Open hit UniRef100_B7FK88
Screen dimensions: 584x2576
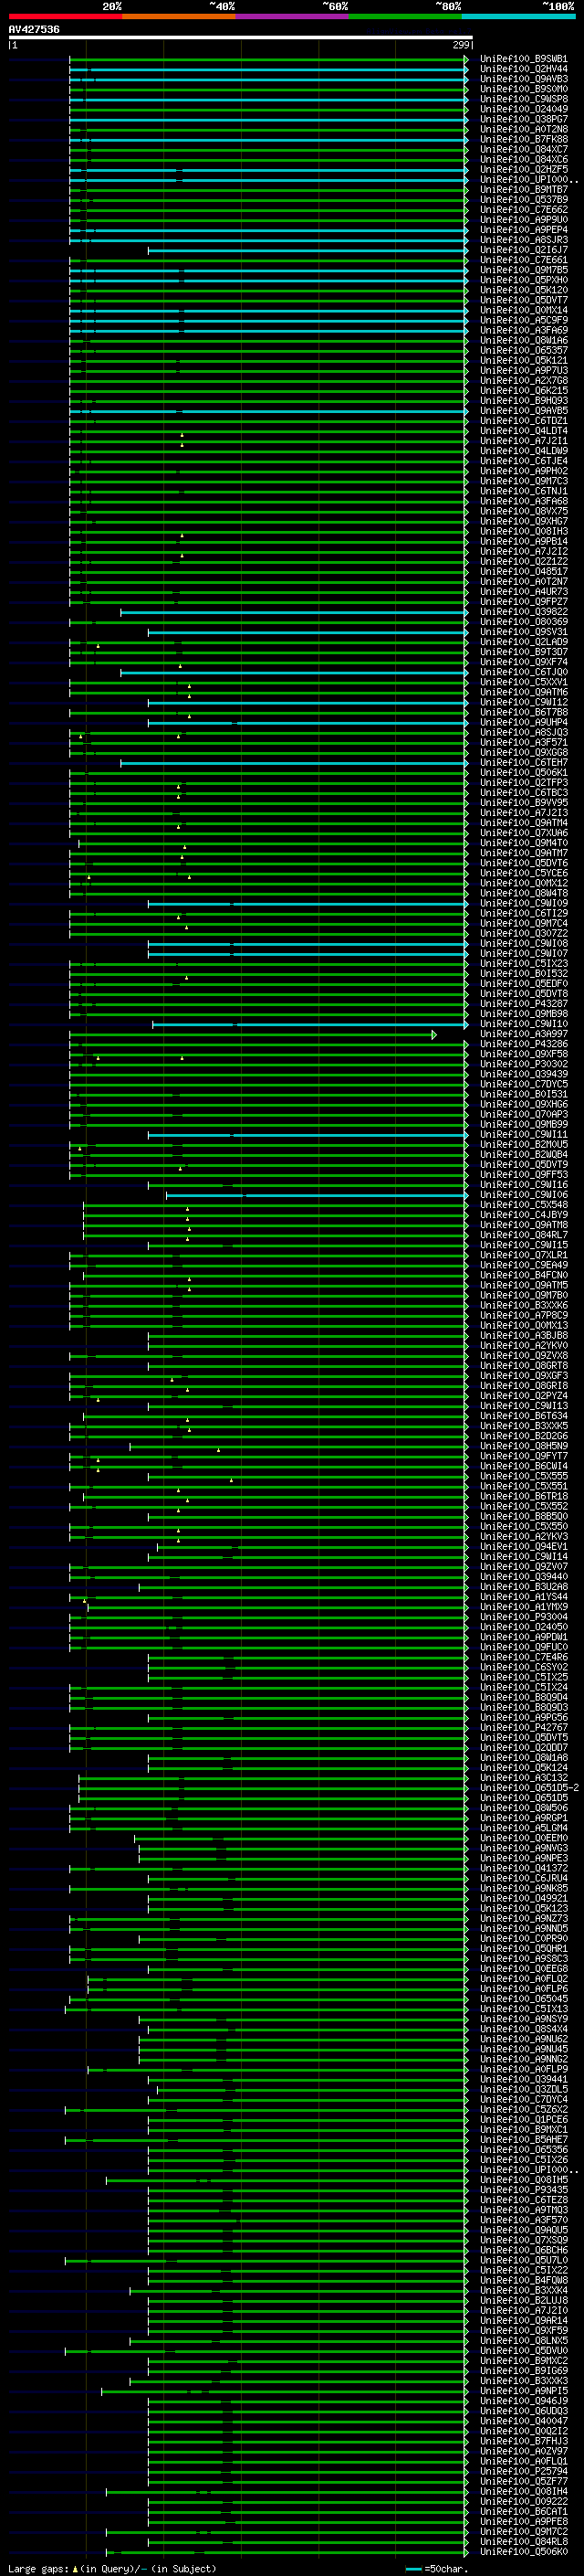523,139
